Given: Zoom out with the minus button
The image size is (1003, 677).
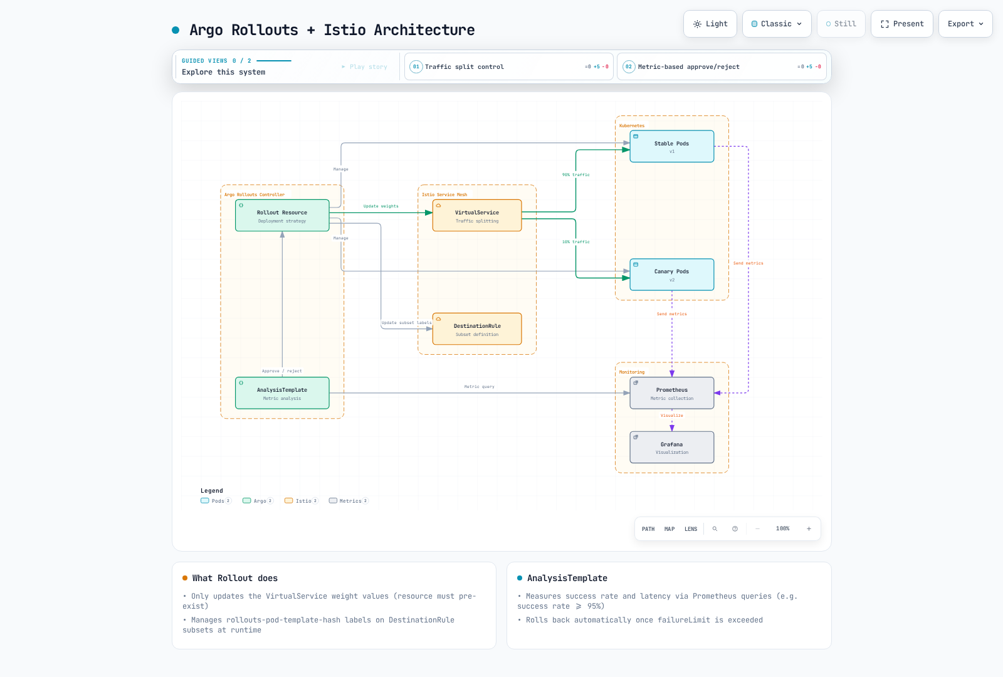Looking at the screenshot, I should click(x=757, y=529).
